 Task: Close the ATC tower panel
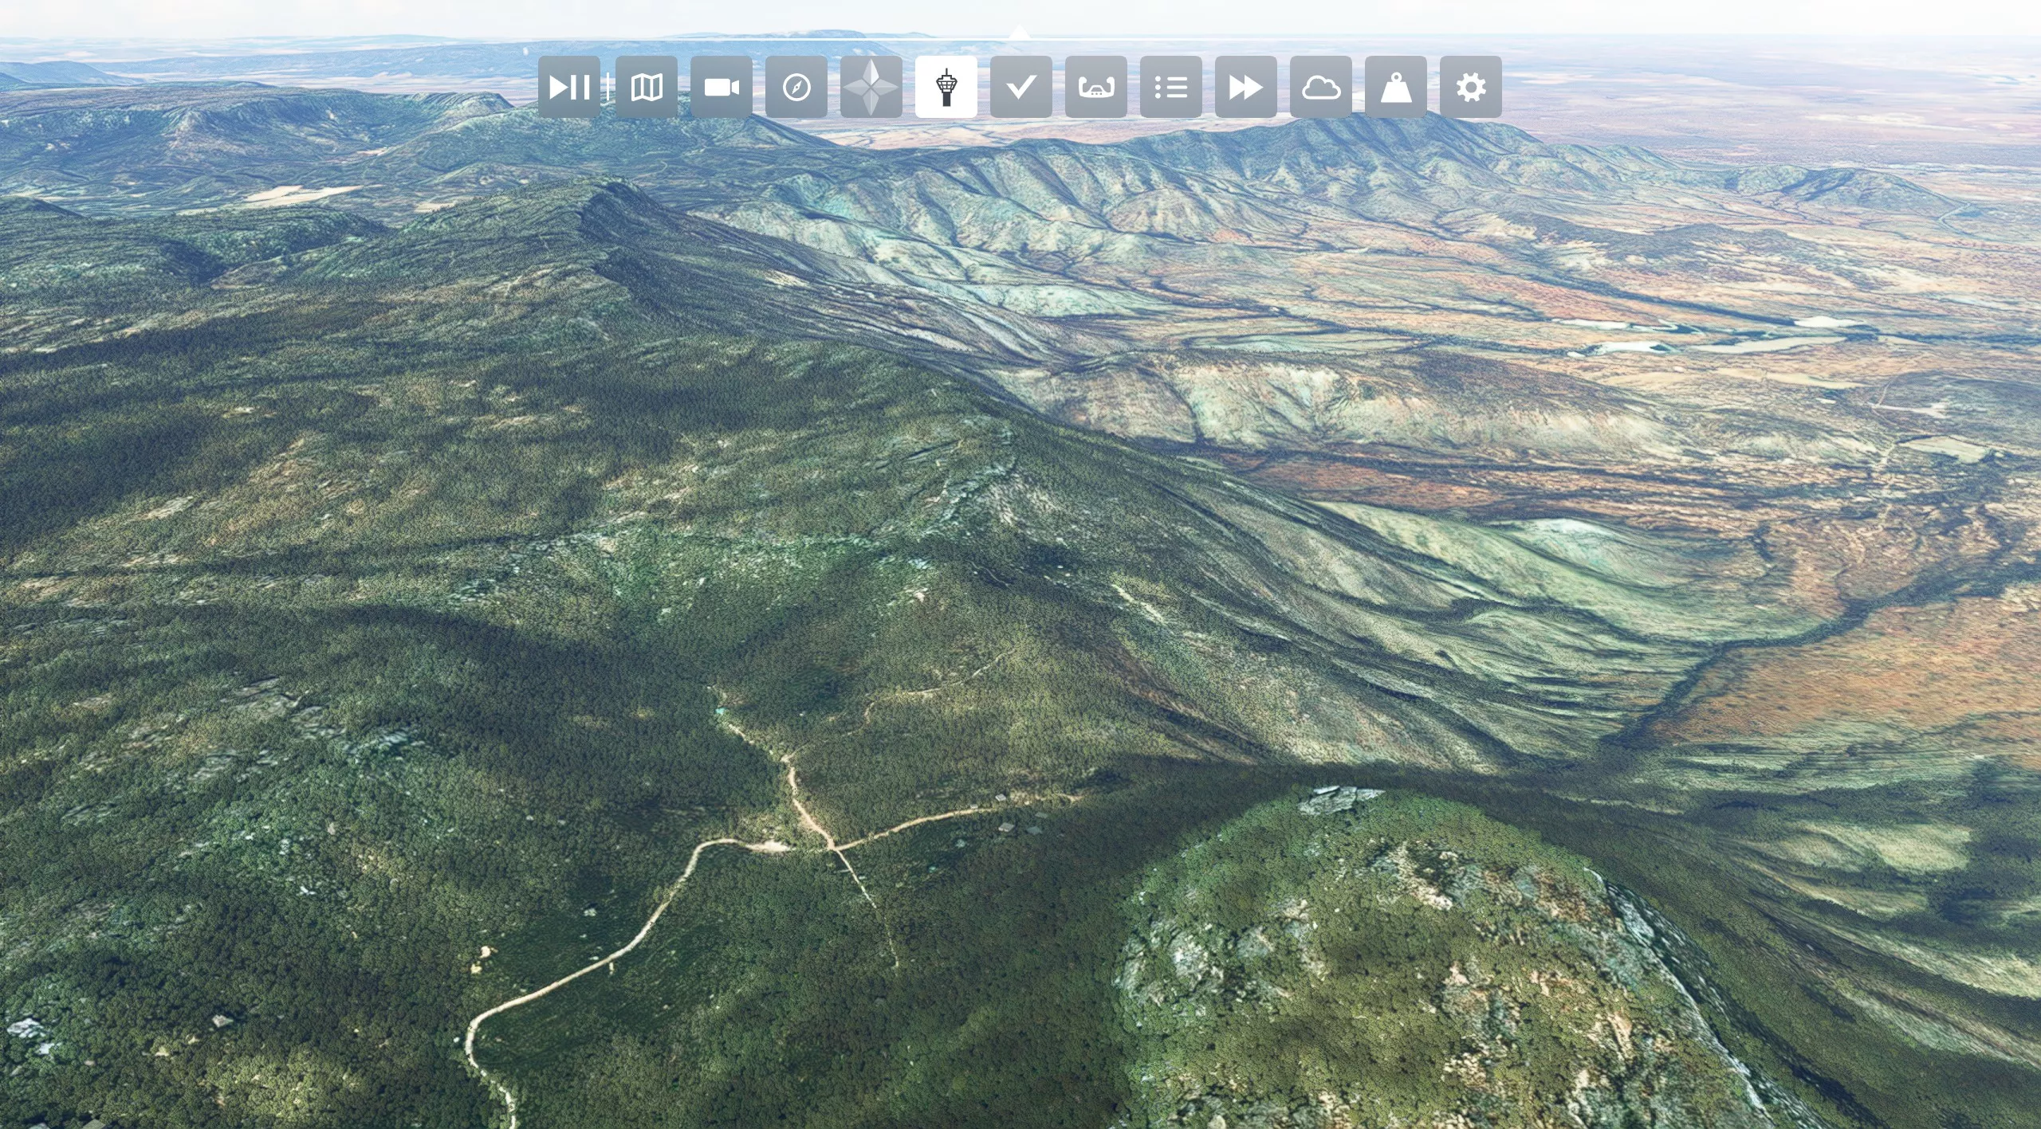946,87
